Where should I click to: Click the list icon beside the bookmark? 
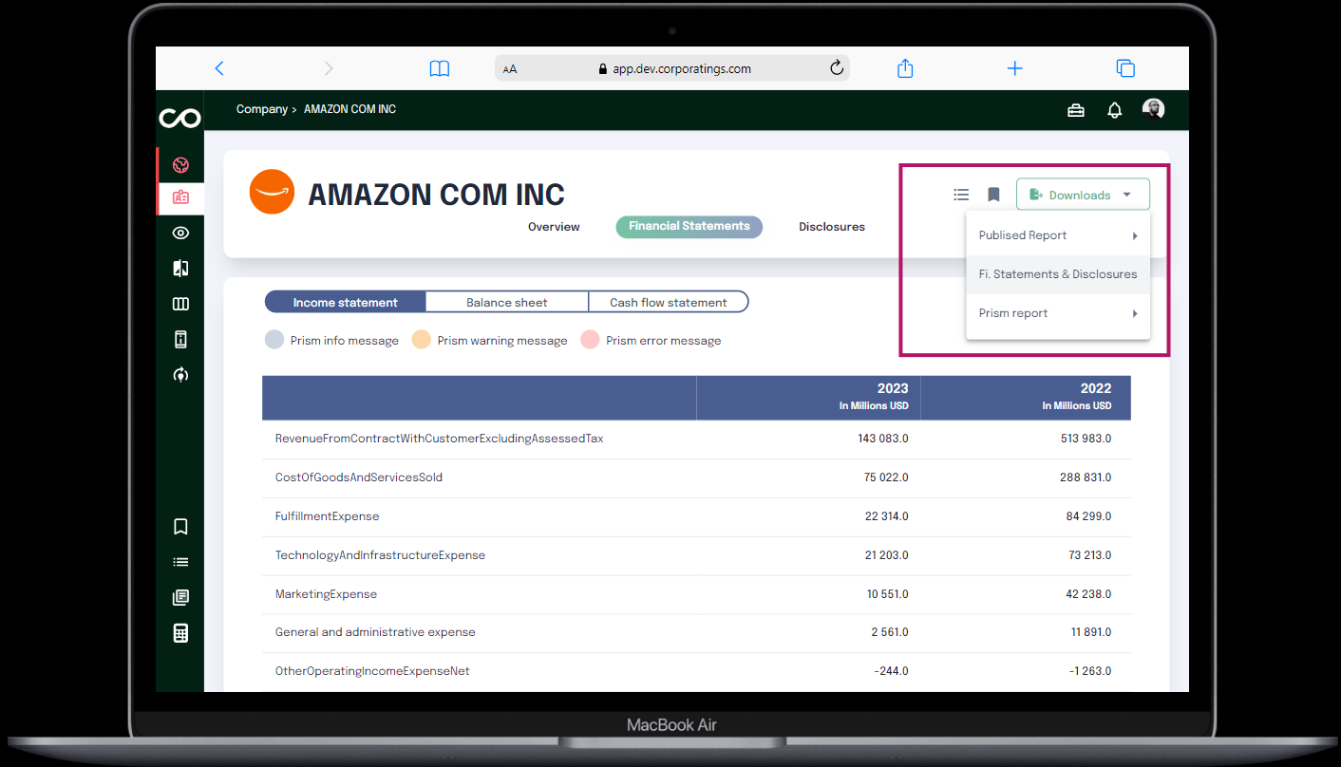(x=961, y=195)
